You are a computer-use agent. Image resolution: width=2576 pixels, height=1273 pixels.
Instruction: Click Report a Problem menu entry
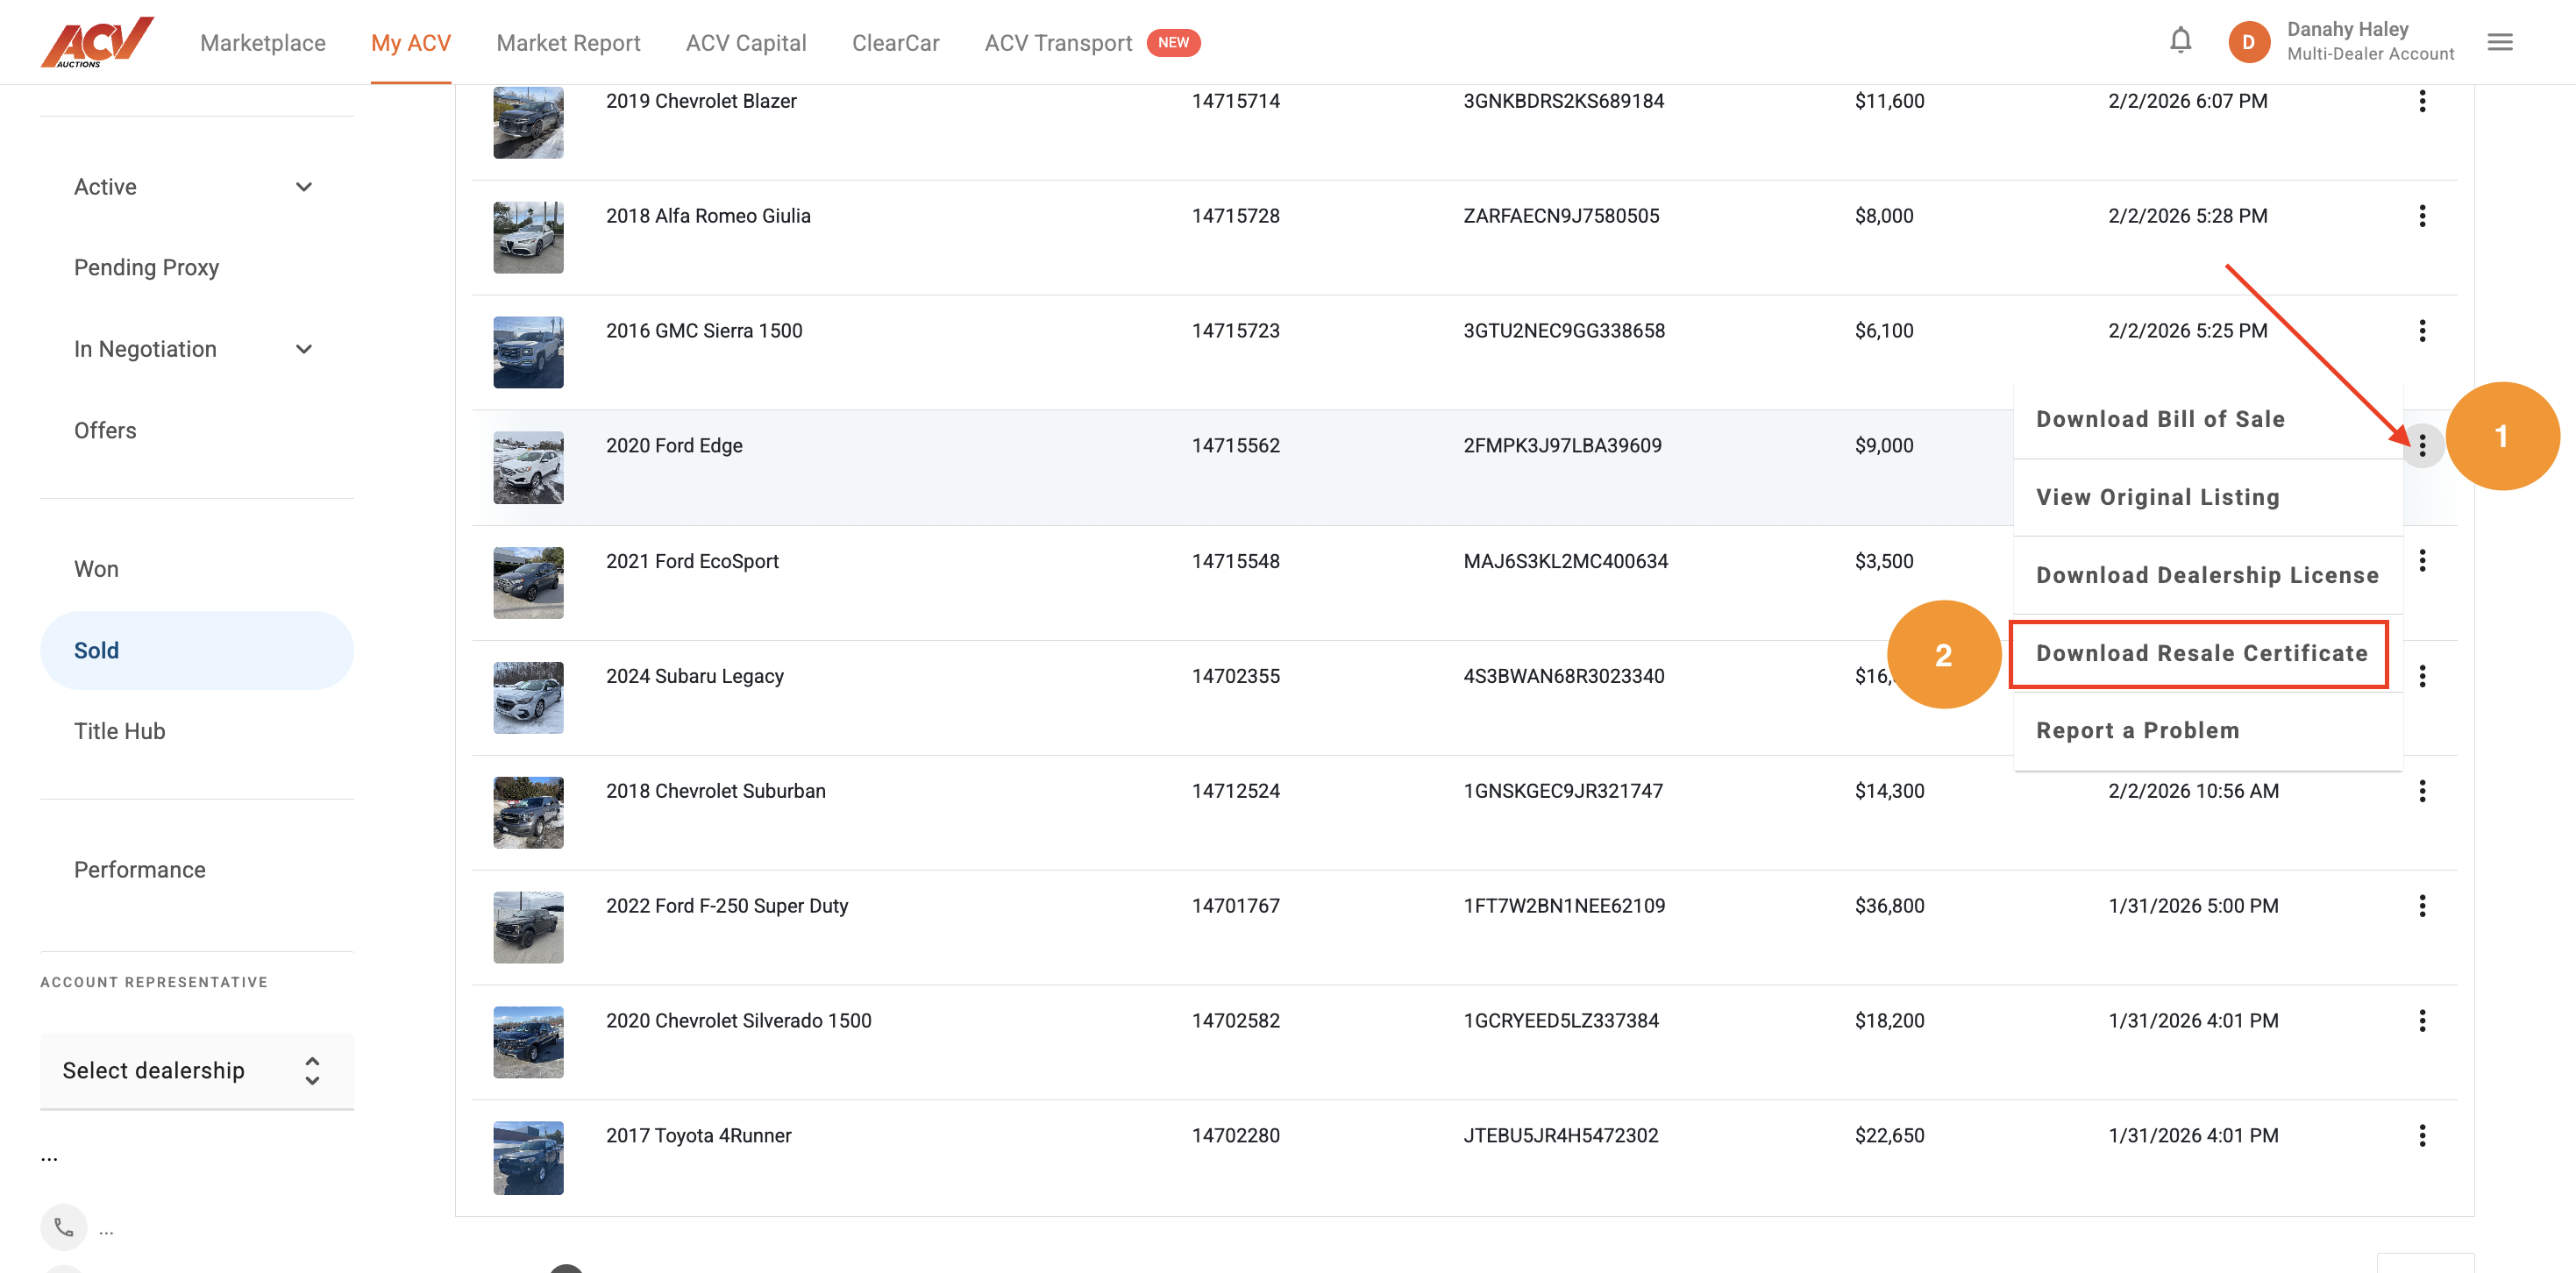(x=2137, y=730)
